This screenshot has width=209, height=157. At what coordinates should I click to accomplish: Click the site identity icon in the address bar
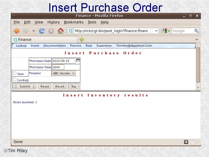[71, 31]
